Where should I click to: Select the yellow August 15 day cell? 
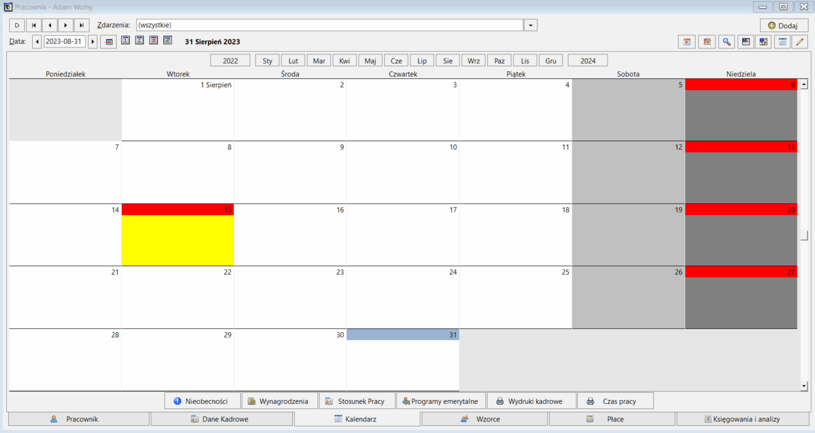(178, 240)
